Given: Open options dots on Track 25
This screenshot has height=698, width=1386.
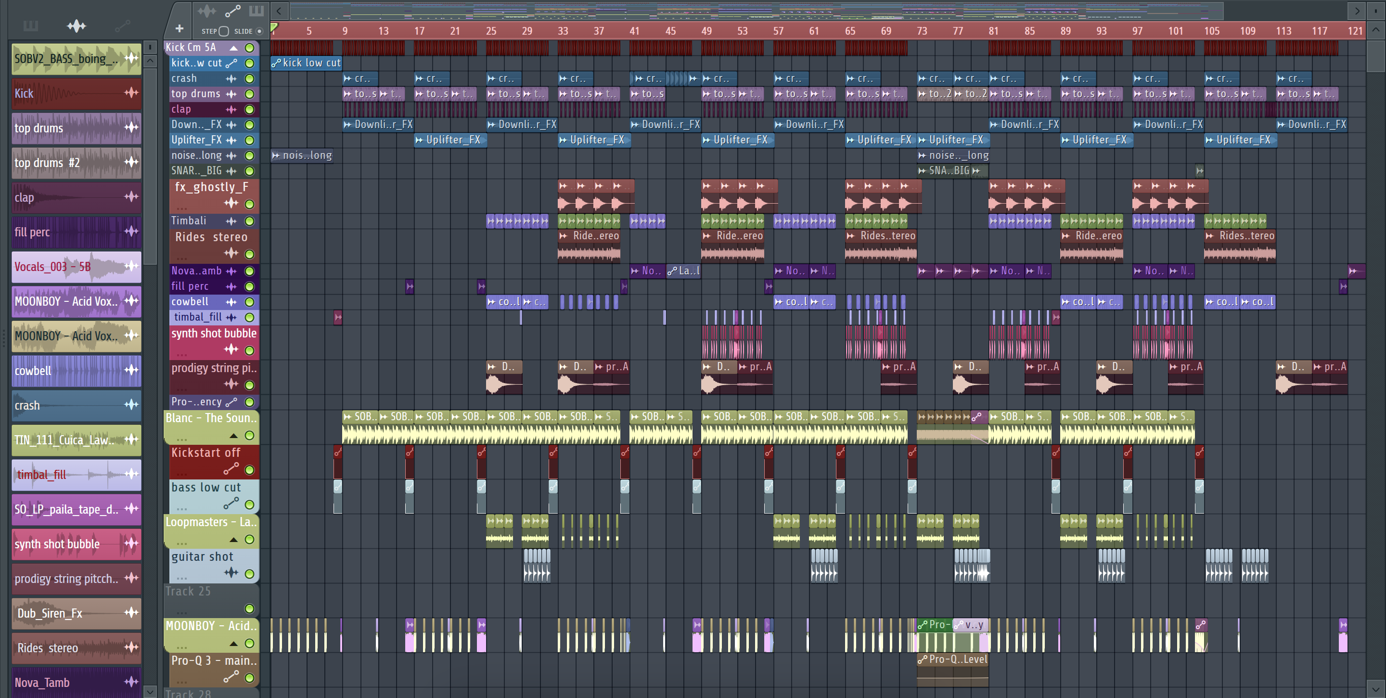Looking at the screenshot, I should pos(182,613).
